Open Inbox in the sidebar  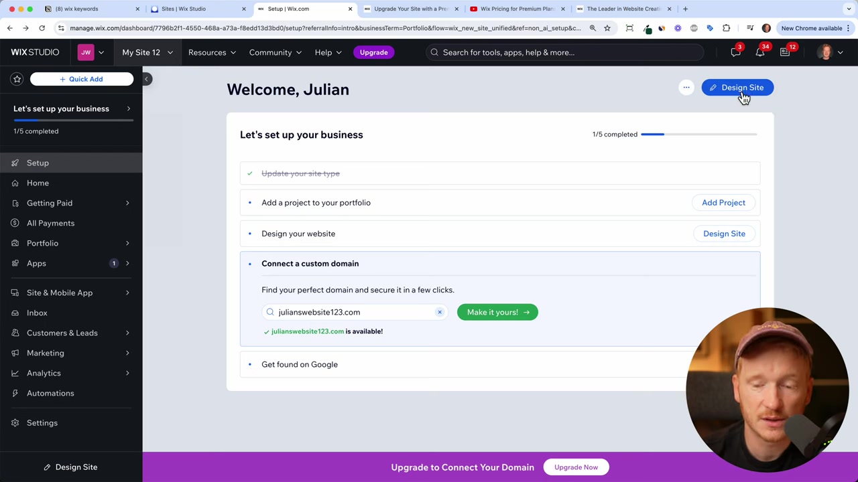(x=71, y=313)
